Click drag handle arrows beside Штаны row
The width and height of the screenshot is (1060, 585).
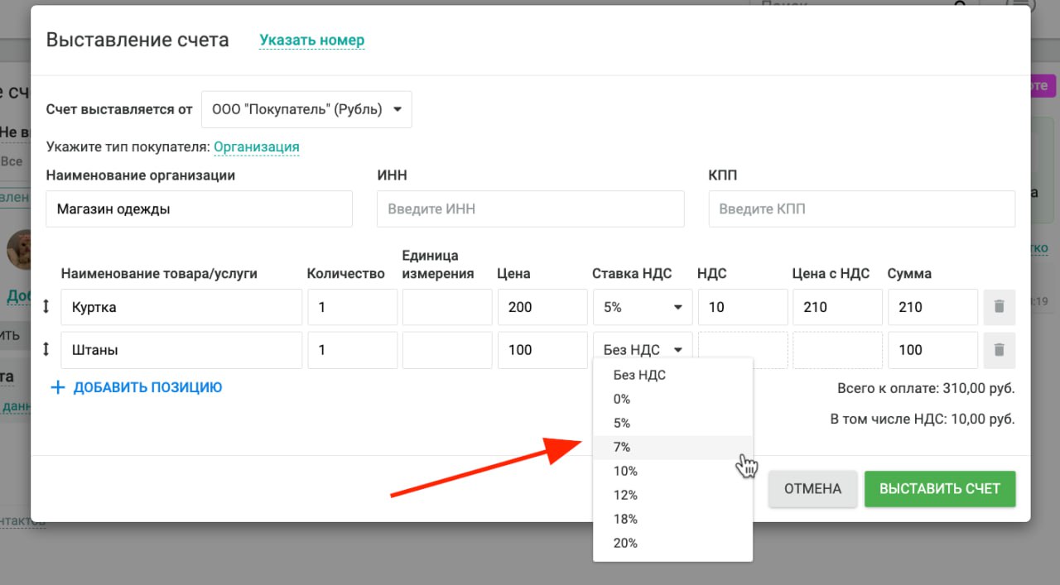click(46, 350)
